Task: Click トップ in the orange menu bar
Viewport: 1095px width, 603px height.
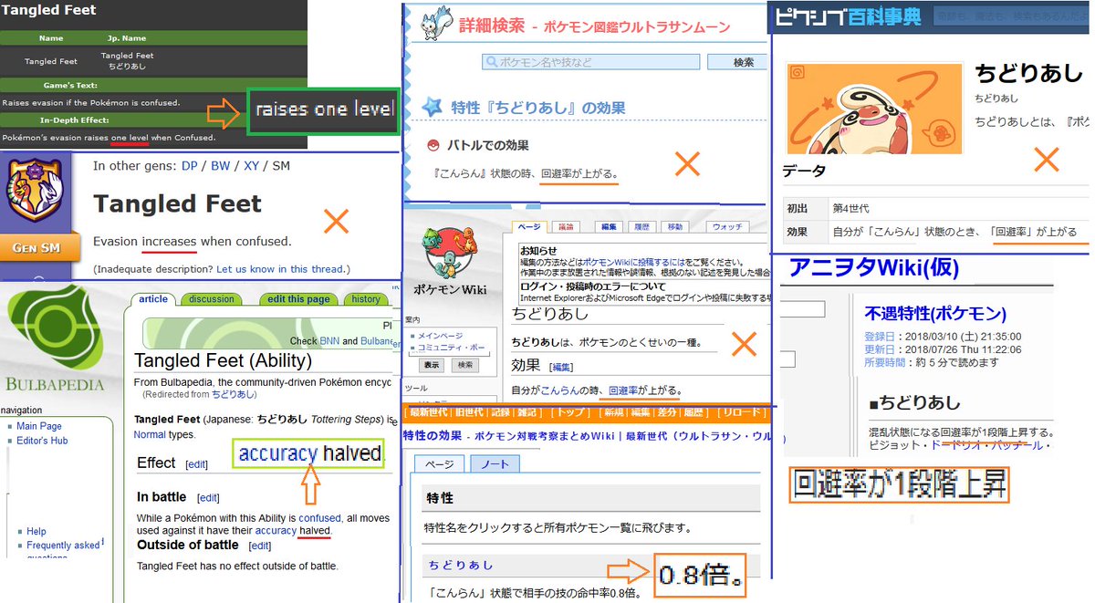Action: pos(572,413)
